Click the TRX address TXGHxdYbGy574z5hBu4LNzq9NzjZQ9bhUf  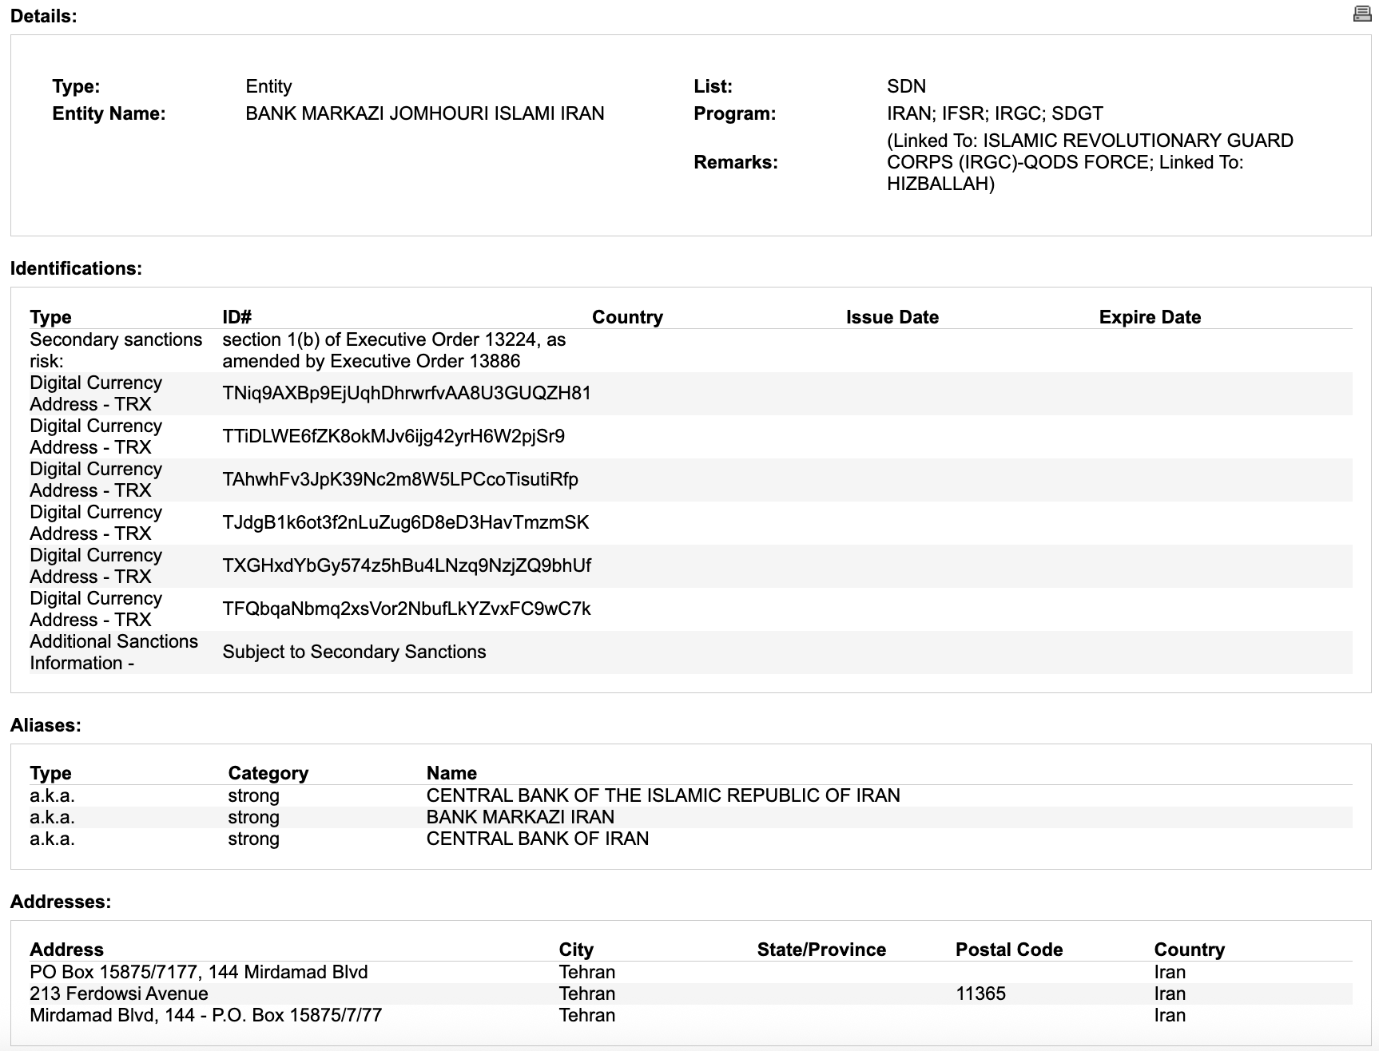(407, 565)
